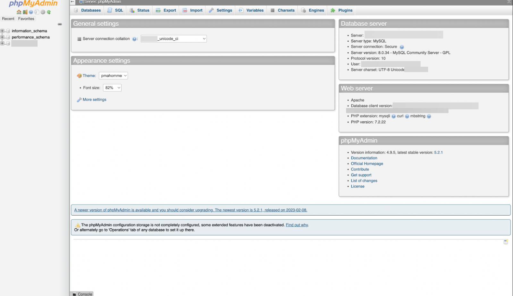The width and height of the screenshot is (513, 296).
Task: Open Server connection collation dropdown
Action: (x=173, y=39)
